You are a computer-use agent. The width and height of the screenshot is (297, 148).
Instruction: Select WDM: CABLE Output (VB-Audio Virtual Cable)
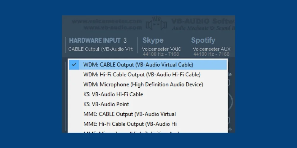138,65
